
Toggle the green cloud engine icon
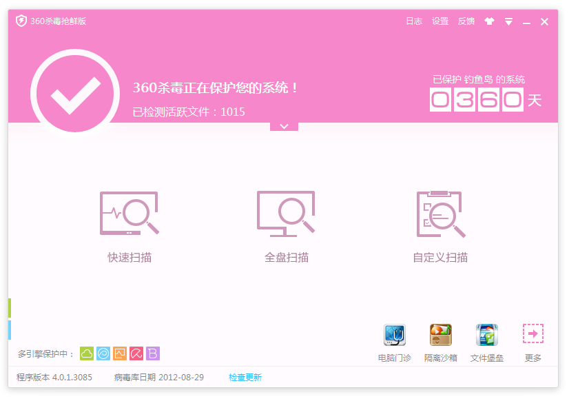[87, 353]
